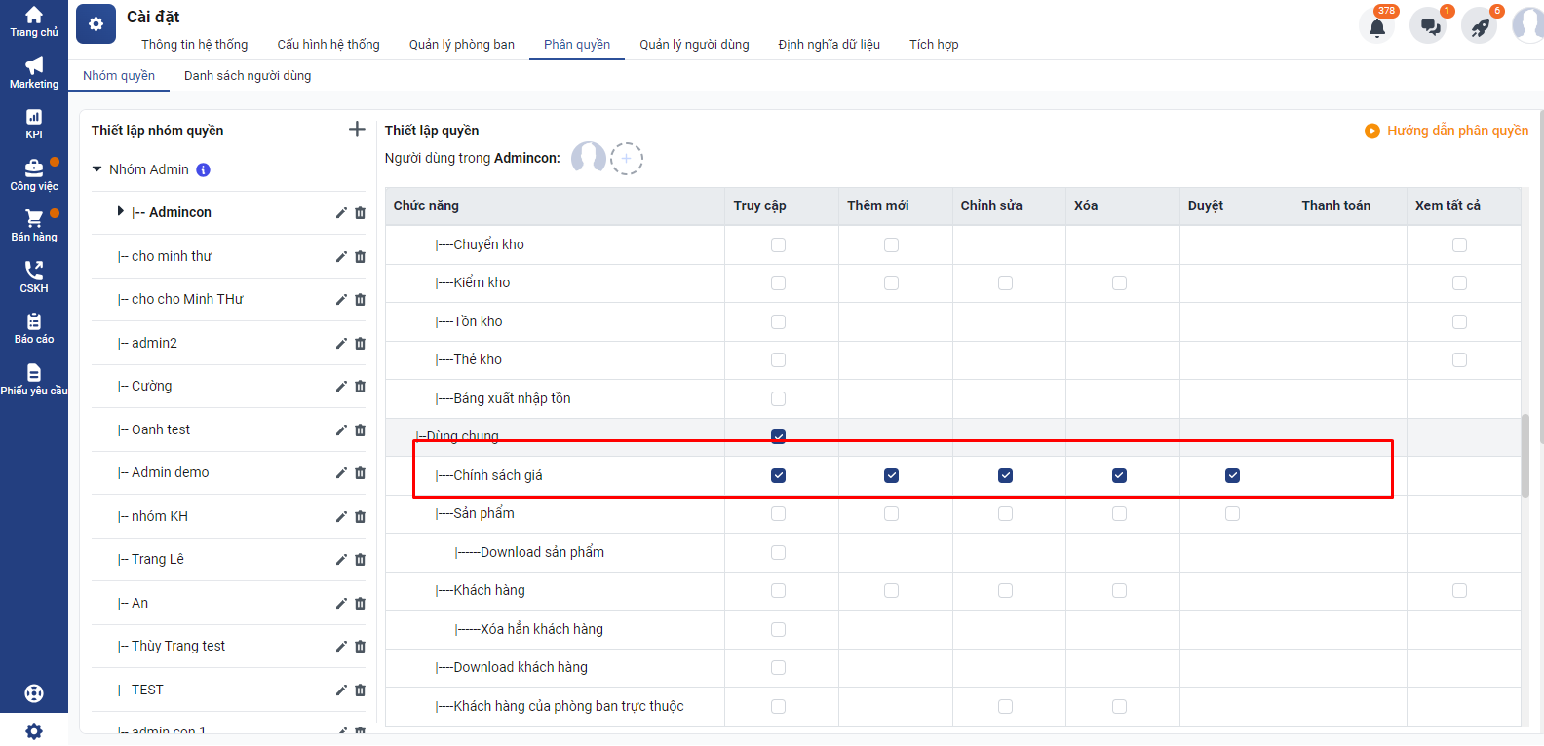
Task: Click the info icon beside Nhóm Admin
Action: [x=203, y=169]
